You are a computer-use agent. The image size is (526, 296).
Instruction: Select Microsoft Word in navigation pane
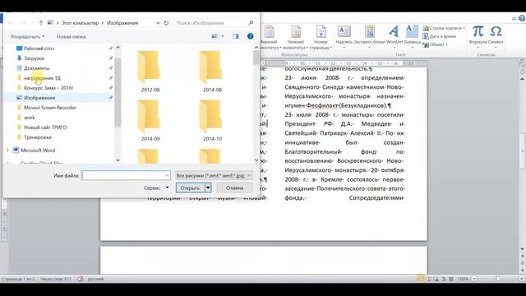click(38, 150)
